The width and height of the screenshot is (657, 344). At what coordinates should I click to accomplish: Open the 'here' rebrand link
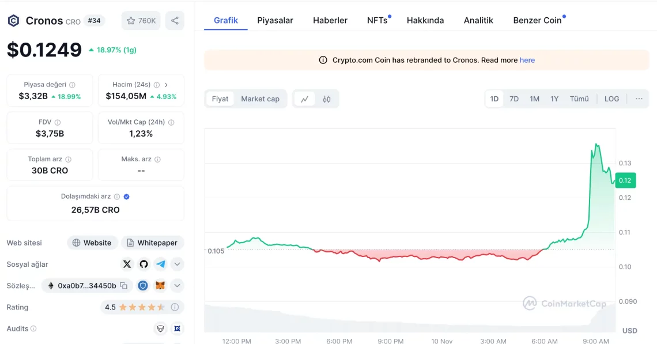pos(527,60)
